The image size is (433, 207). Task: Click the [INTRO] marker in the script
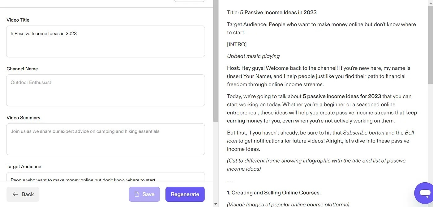coord(237,44)
